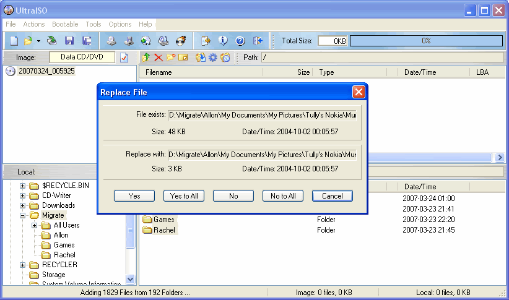Open the Tools menu
Image resolution: width=509 pixels, height=300 pixels.
(94, 24)
